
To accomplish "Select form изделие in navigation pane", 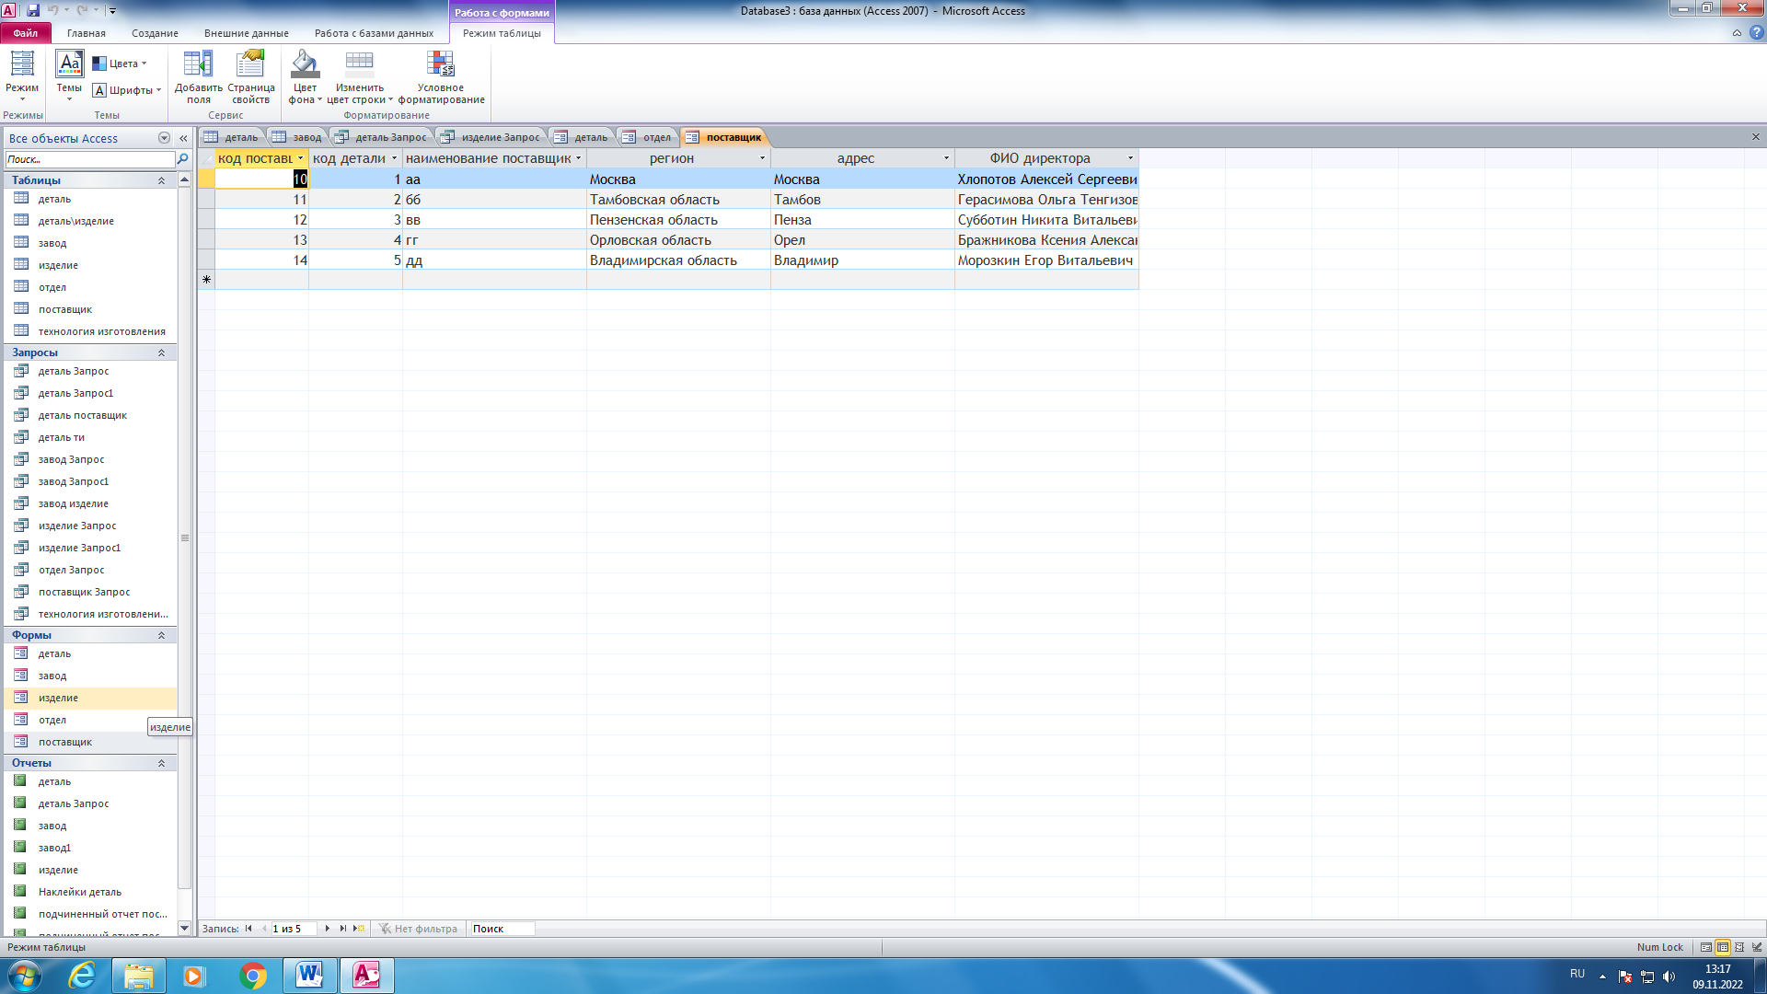I will point(91,698).
